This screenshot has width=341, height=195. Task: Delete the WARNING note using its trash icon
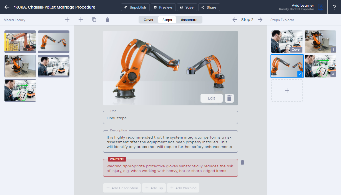point(242,162)
